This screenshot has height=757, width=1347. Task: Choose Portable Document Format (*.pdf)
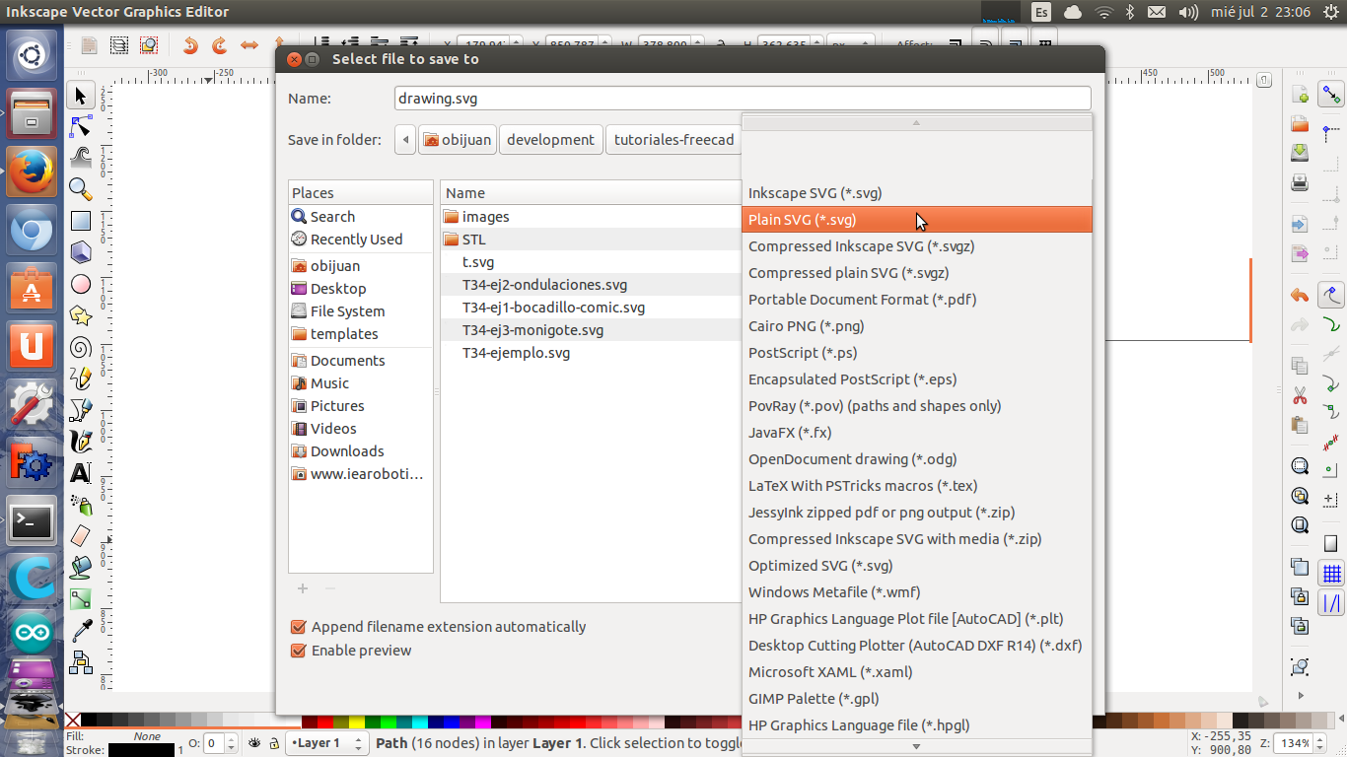click(x=862, y=300)
